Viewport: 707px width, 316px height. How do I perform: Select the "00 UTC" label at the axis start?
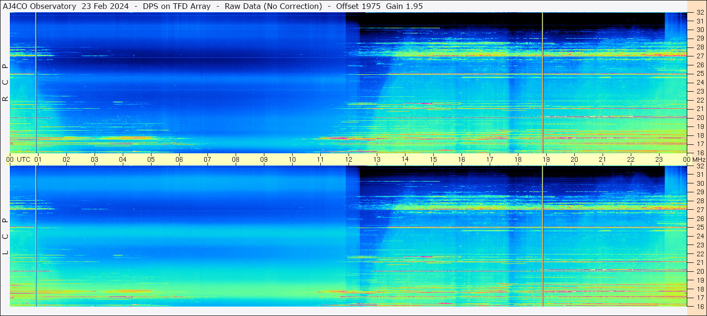pyautogui.click(x=19, y=159)
